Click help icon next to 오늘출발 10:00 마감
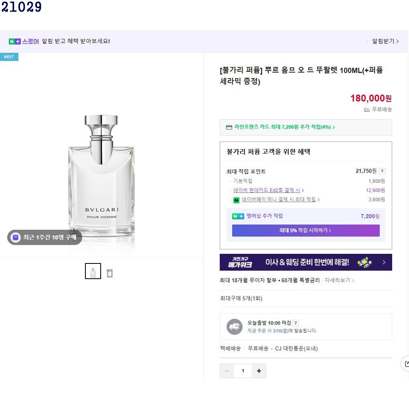Image resolution: width=409 pixels, height=409 pixels. click(295, 323)
